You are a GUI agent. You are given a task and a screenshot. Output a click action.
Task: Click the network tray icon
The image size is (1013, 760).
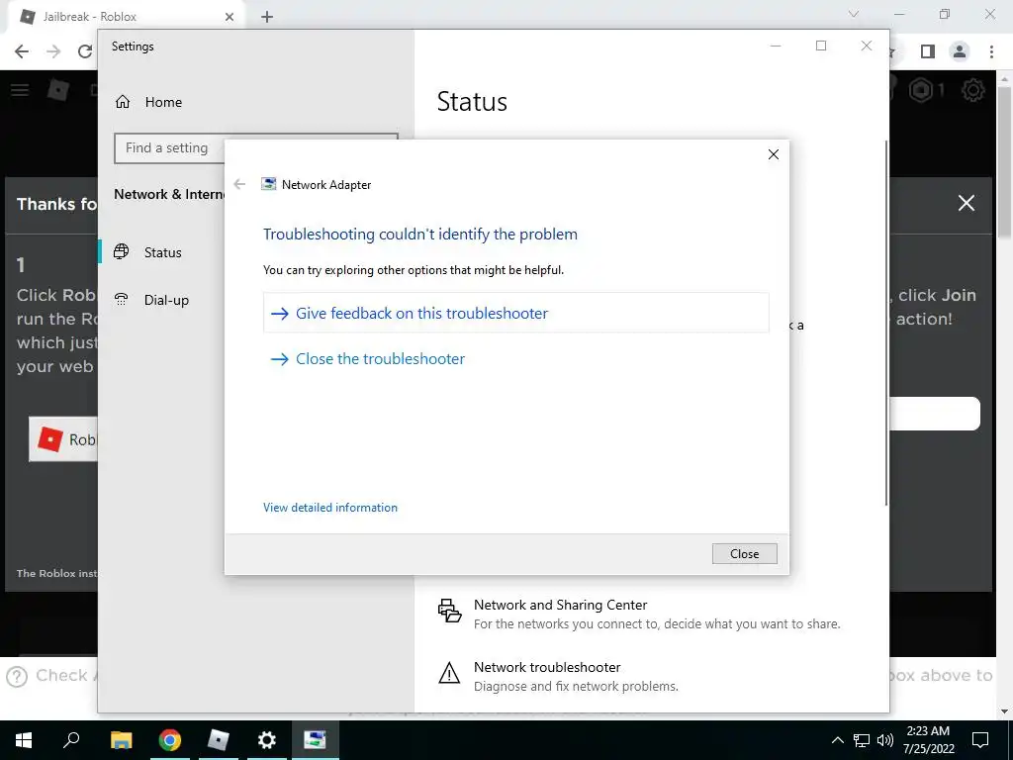[x=862, y=740]
